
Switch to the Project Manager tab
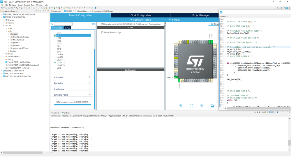tap(201, 15)
